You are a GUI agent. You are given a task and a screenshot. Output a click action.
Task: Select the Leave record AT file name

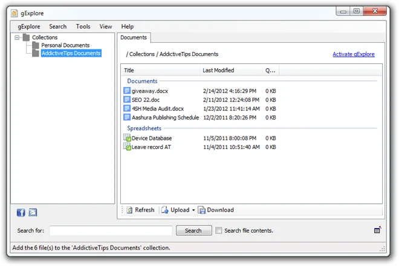[151, 147]
